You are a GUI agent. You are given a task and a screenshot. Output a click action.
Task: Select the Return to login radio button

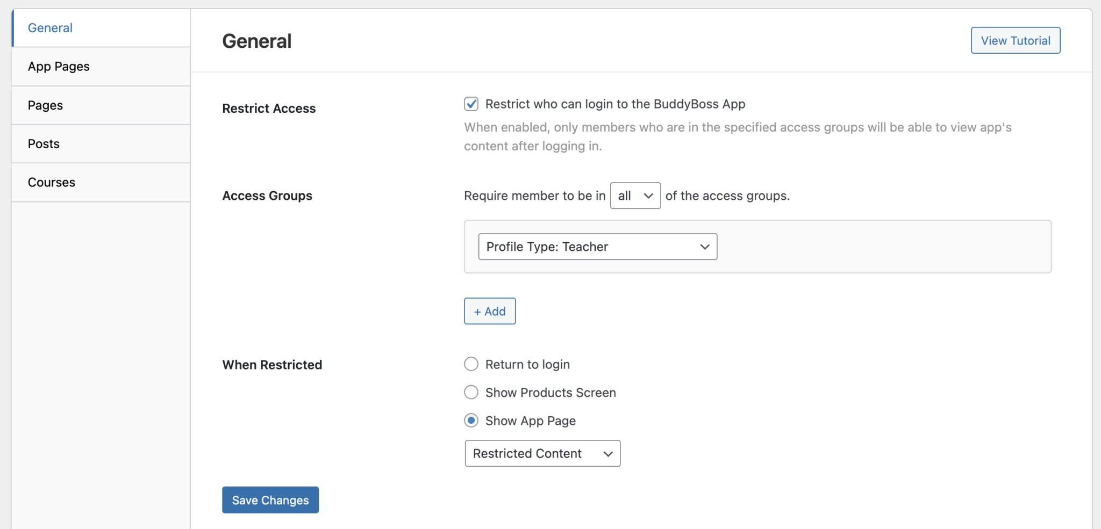point(471,365)
